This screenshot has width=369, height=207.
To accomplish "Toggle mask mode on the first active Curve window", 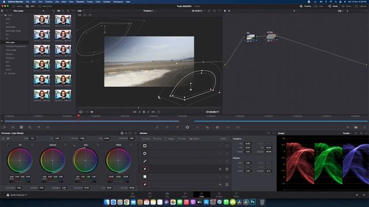I will 227,169.
